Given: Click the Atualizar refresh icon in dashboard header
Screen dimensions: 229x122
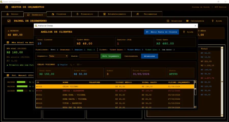Looking at the screenshot, I should point(168,21).
